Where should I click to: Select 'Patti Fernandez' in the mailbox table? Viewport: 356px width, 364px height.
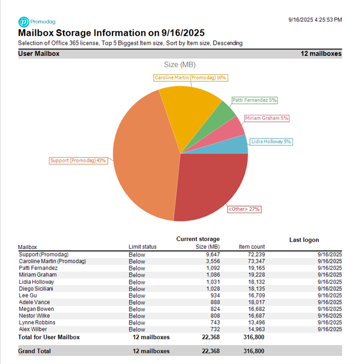(38, 268)
